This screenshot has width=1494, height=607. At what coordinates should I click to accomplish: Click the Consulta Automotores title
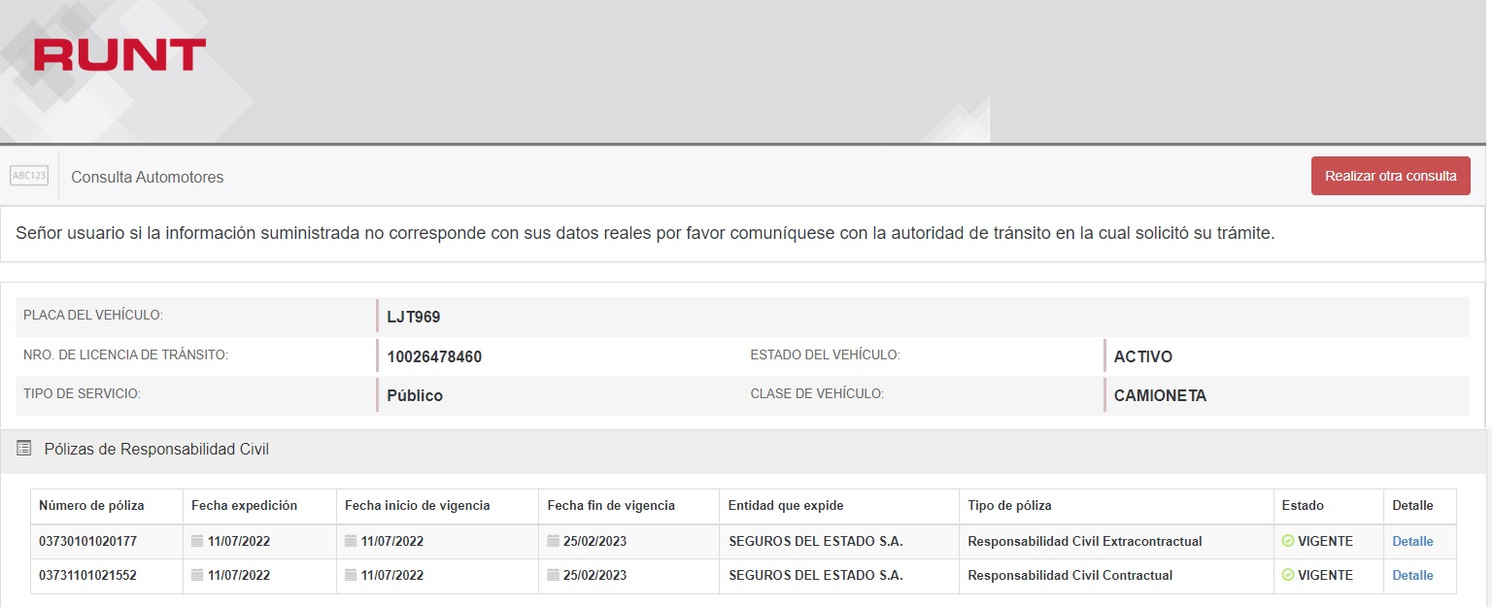tap(148, 177)
